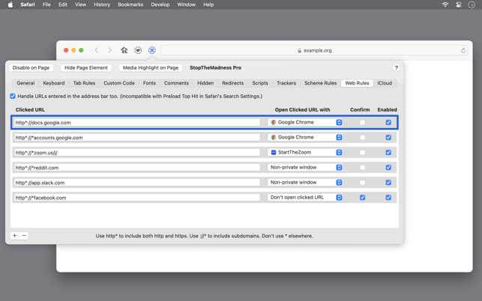Disable the app.slack.com rule Enabled checkbox
Viewport: 482px width, 301px height.
tap(388, 183)
